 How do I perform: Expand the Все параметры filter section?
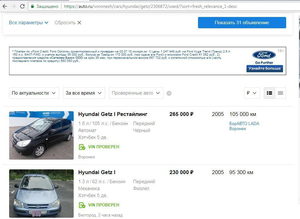tap(29, 23)
